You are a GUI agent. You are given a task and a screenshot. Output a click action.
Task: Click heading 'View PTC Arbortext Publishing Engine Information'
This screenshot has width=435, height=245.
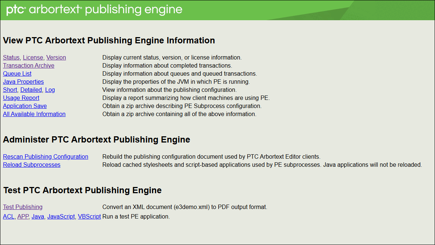coord(109,40)
